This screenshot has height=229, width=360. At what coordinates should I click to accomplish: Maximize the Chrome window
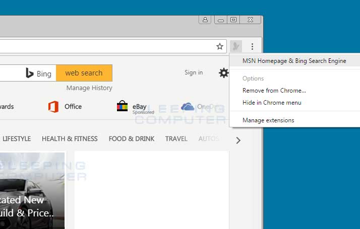point(233,20)
